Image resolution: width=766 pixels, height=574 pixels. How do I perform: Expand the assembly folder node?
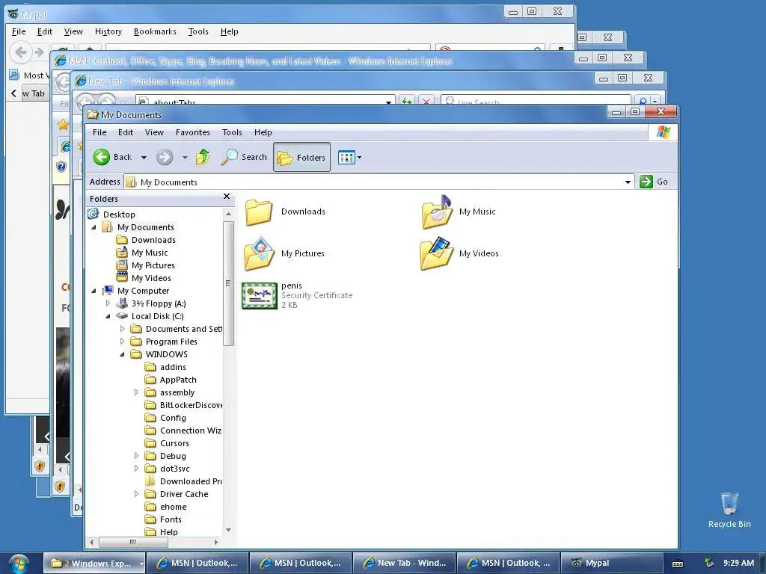[136, 392]
